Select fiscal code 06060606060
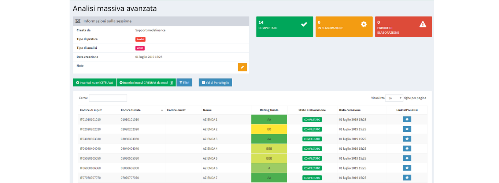 pos(130,168)
